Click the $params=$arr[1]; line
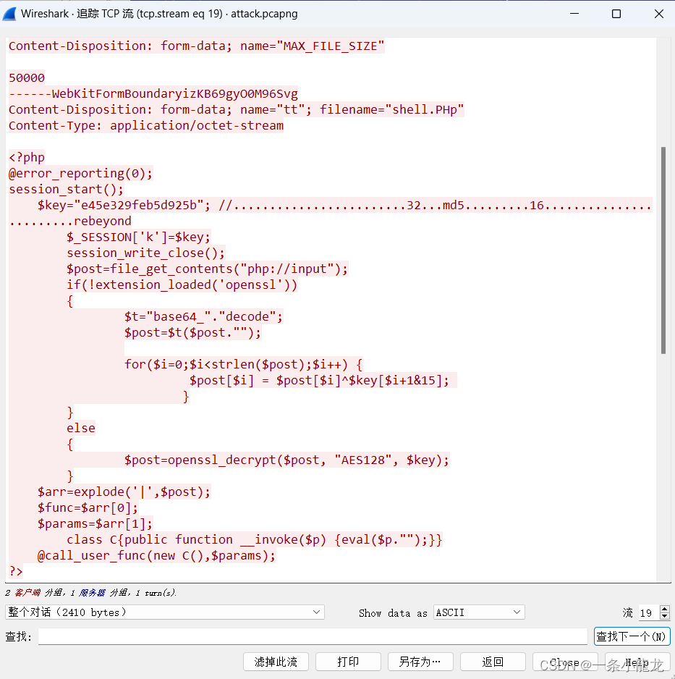The image size is (675, 679). [x=95, y=523]
